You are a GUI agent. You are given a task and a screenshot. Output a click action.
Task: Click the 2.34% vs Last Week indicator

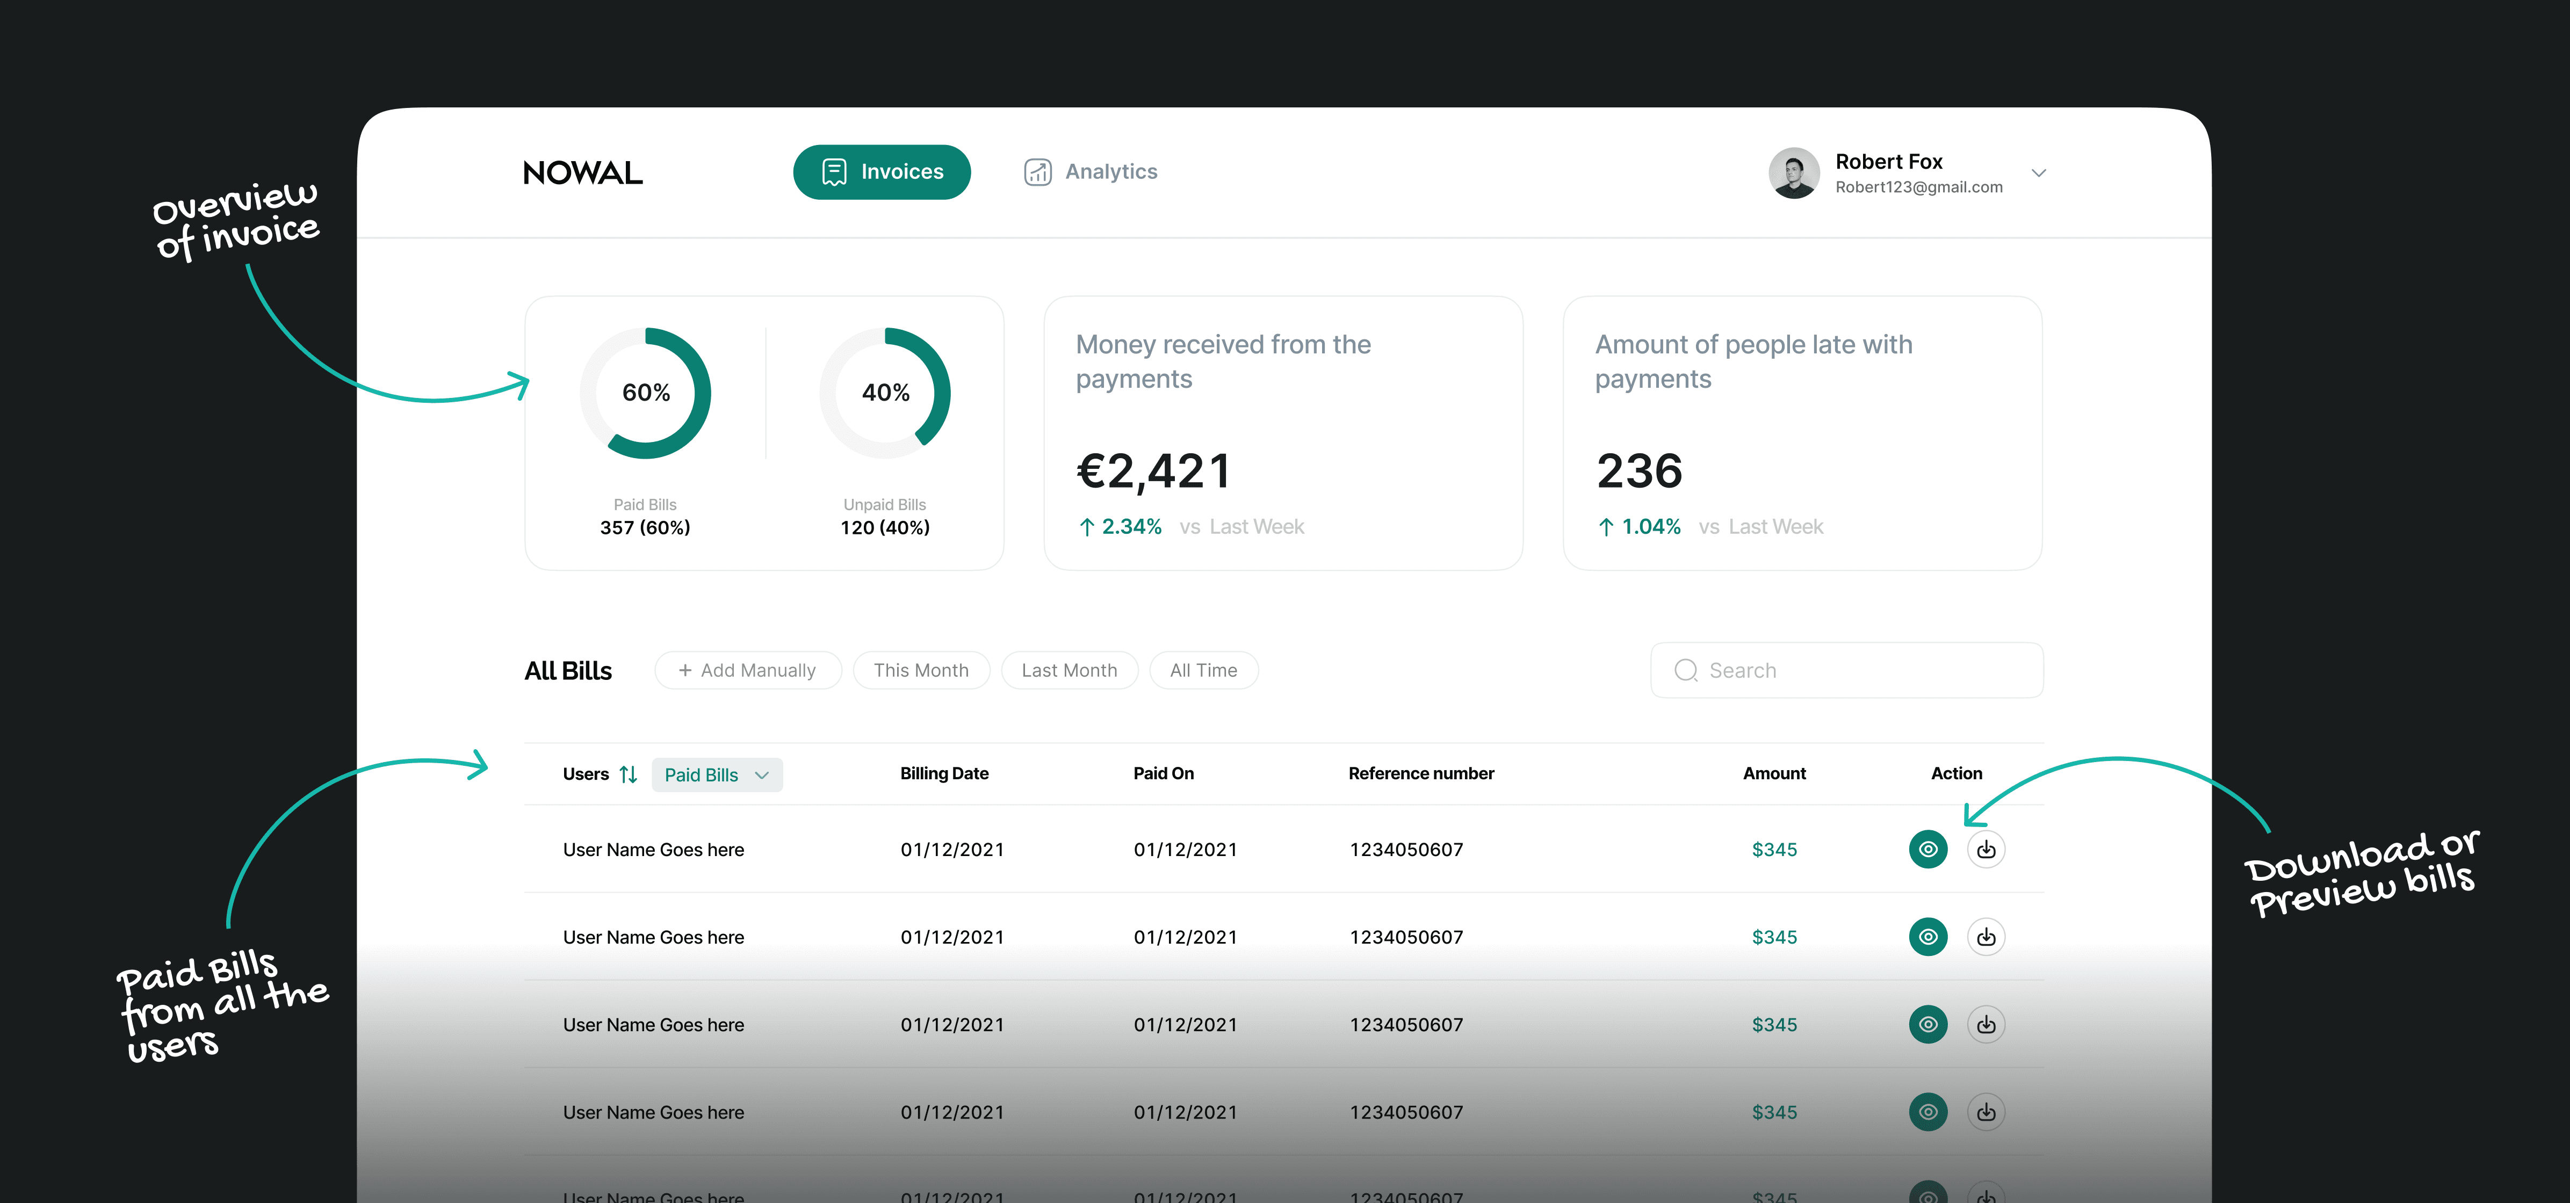tap(1191, 527)
